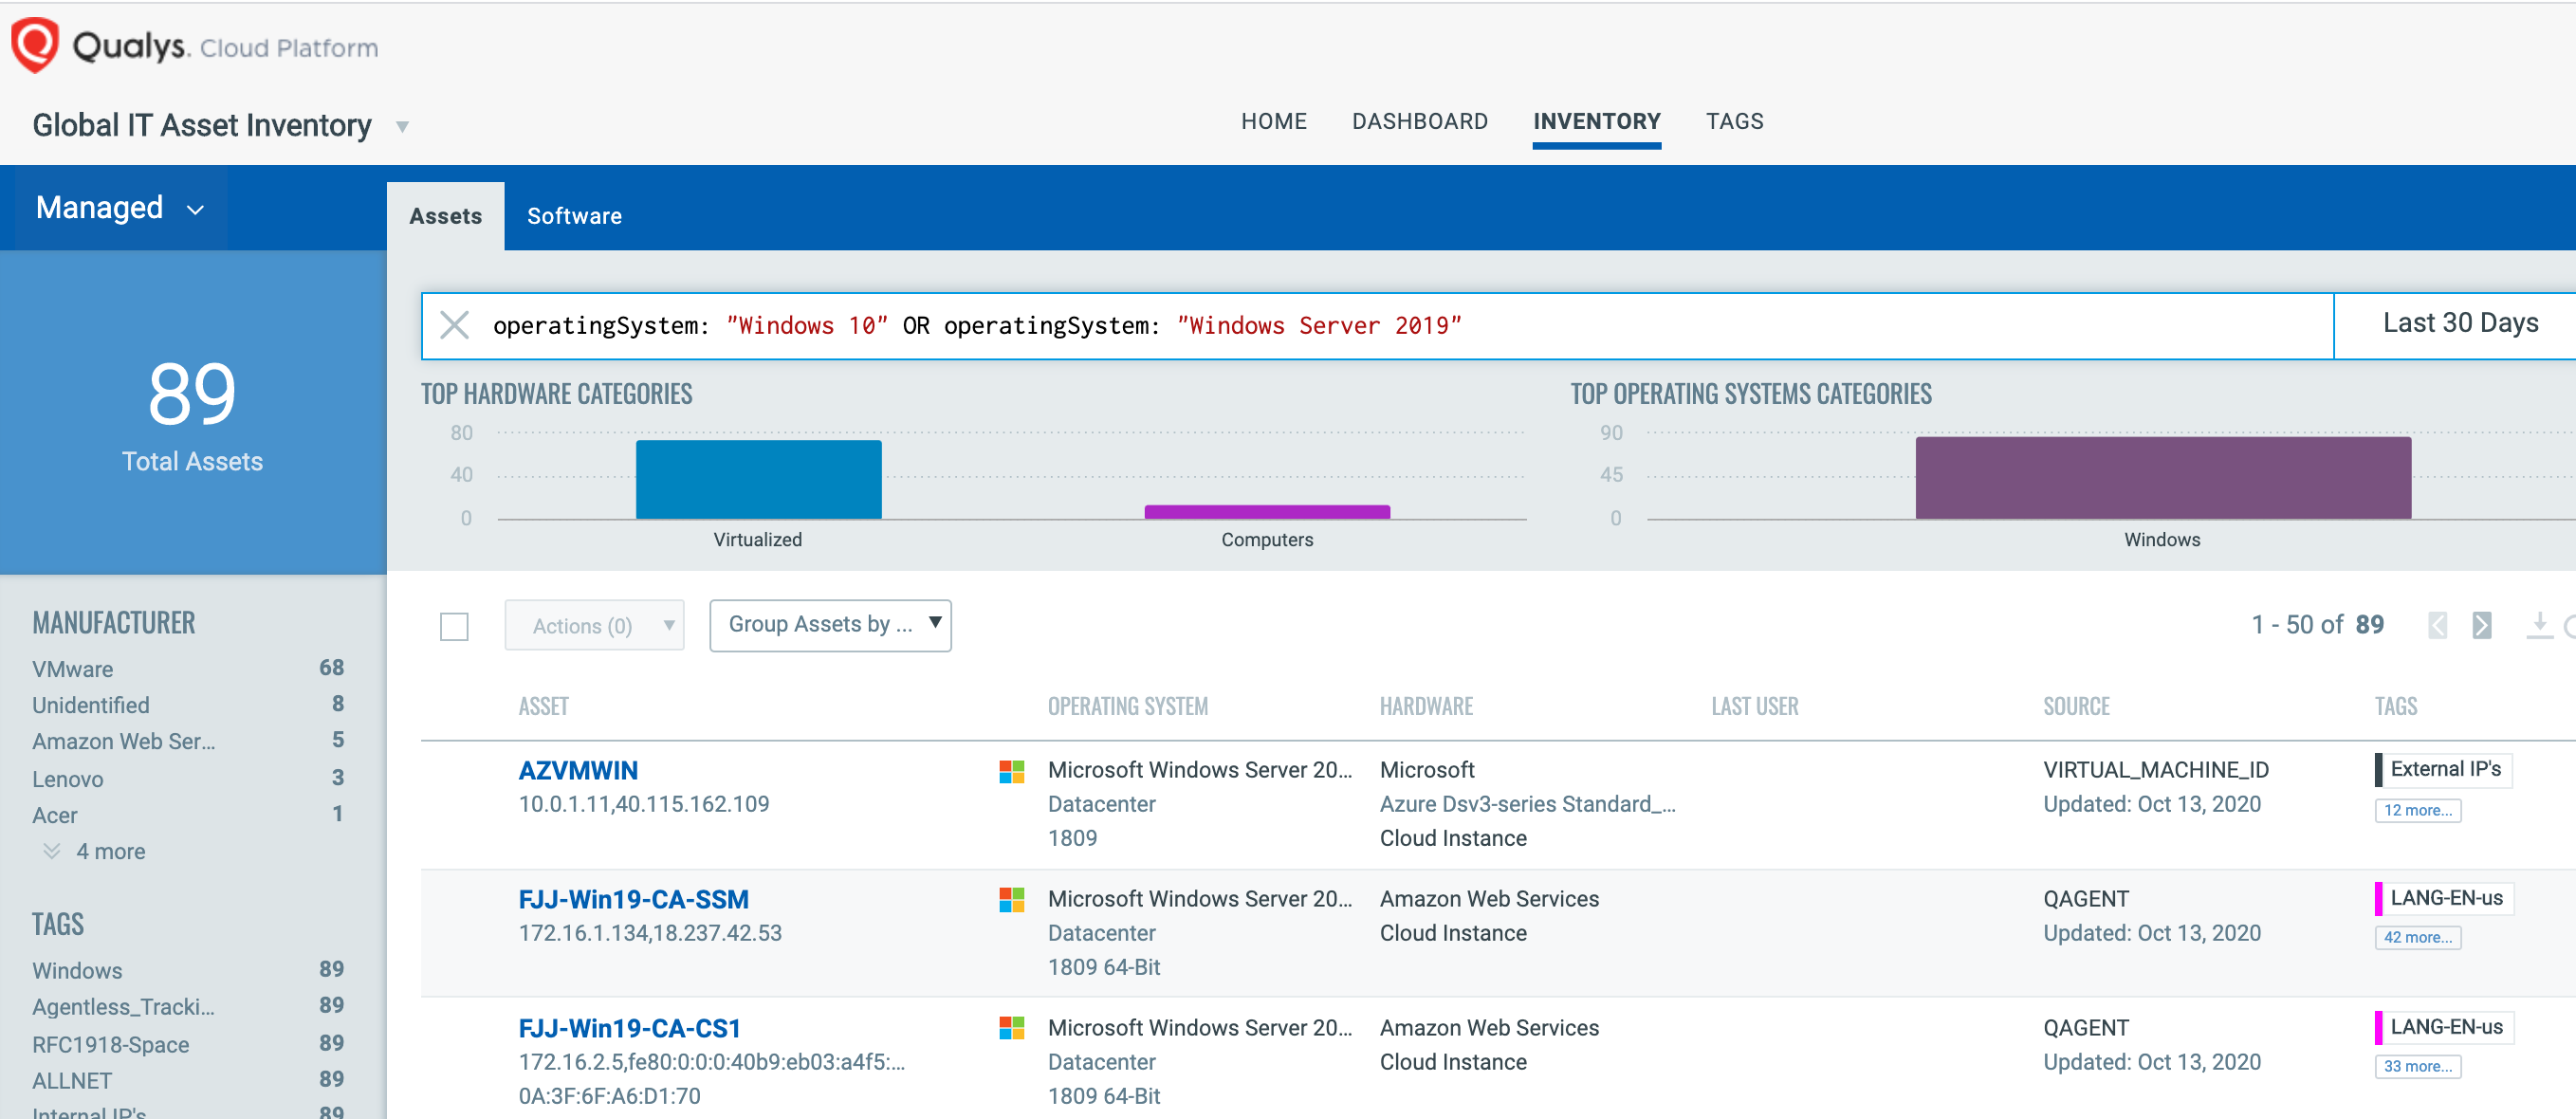This screenshot has height=1119, width=2576.
Task: Click the ASSET column header
Action: point(543,707)
